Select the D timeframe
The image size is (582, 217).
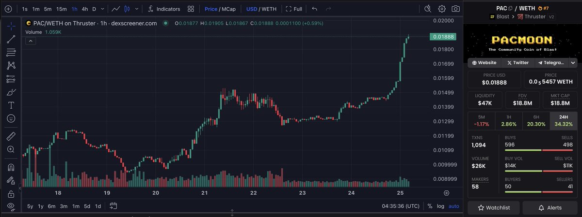(x=94, y=9)
